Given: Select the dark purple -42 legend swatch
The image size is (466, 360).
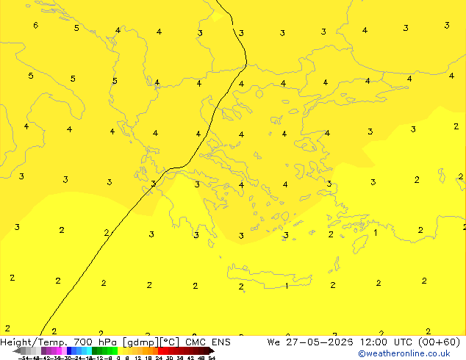Looking at the screenshot, I should click(x=43, y=350).
